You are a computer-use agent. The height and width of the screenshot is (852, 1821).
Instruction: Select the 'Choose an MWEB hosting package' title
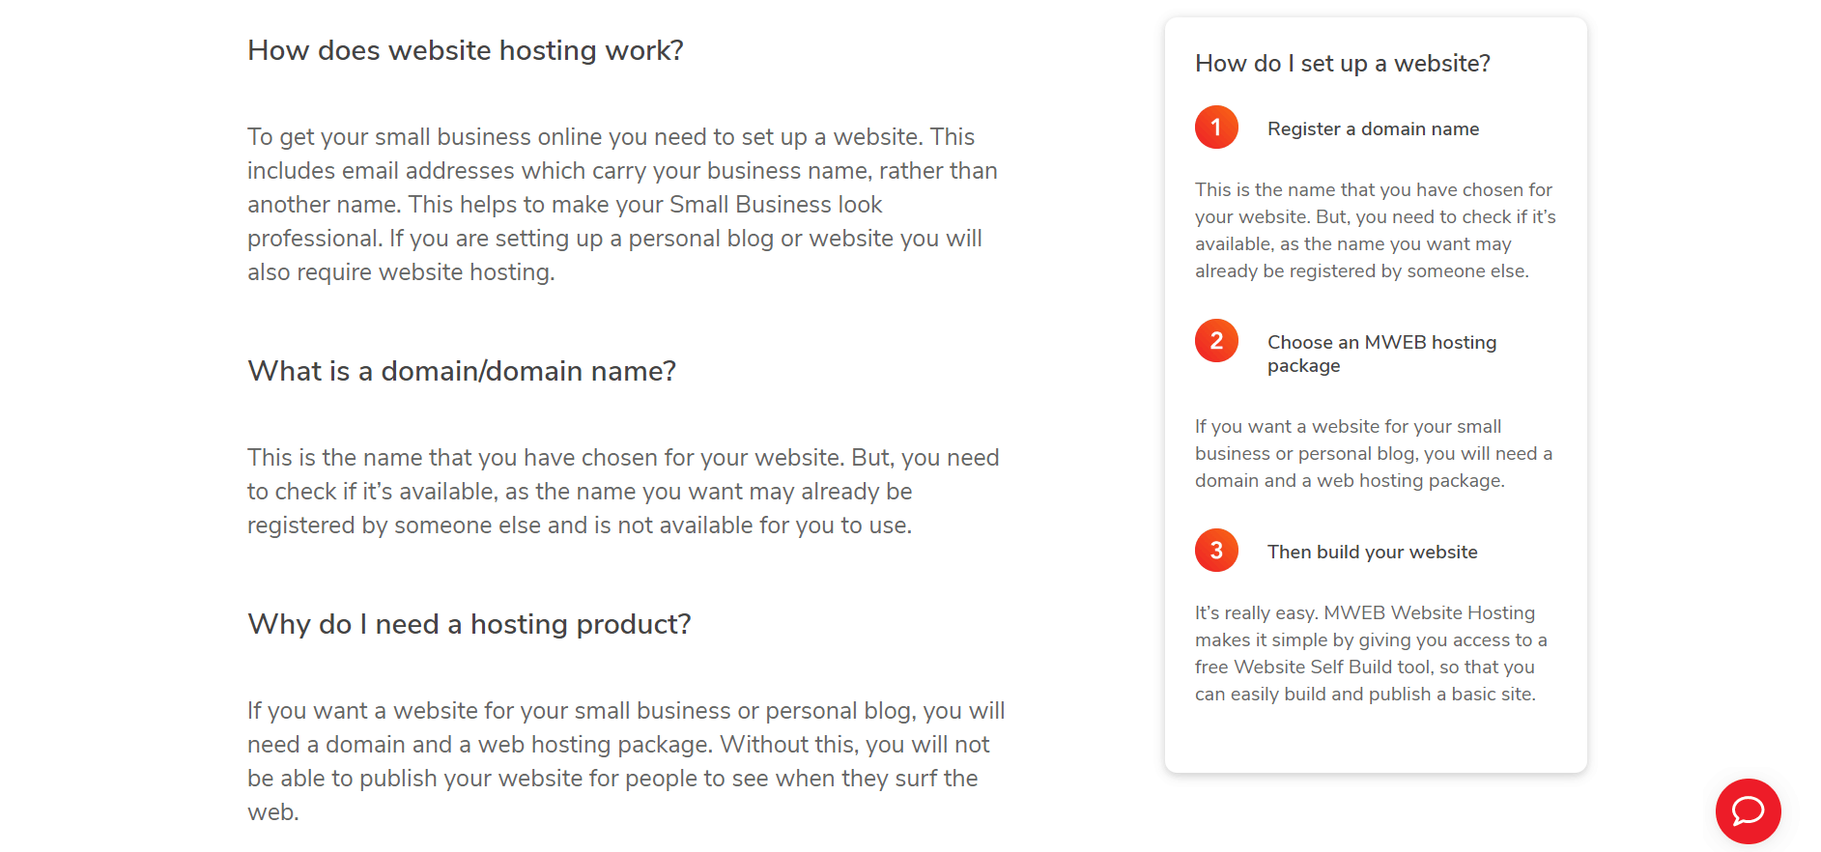[x=1381, y=354]
